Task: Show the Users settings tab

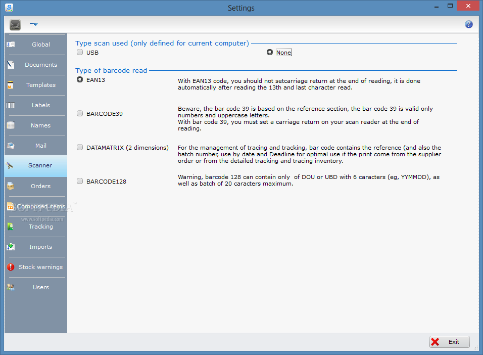Action: point(36,287)
